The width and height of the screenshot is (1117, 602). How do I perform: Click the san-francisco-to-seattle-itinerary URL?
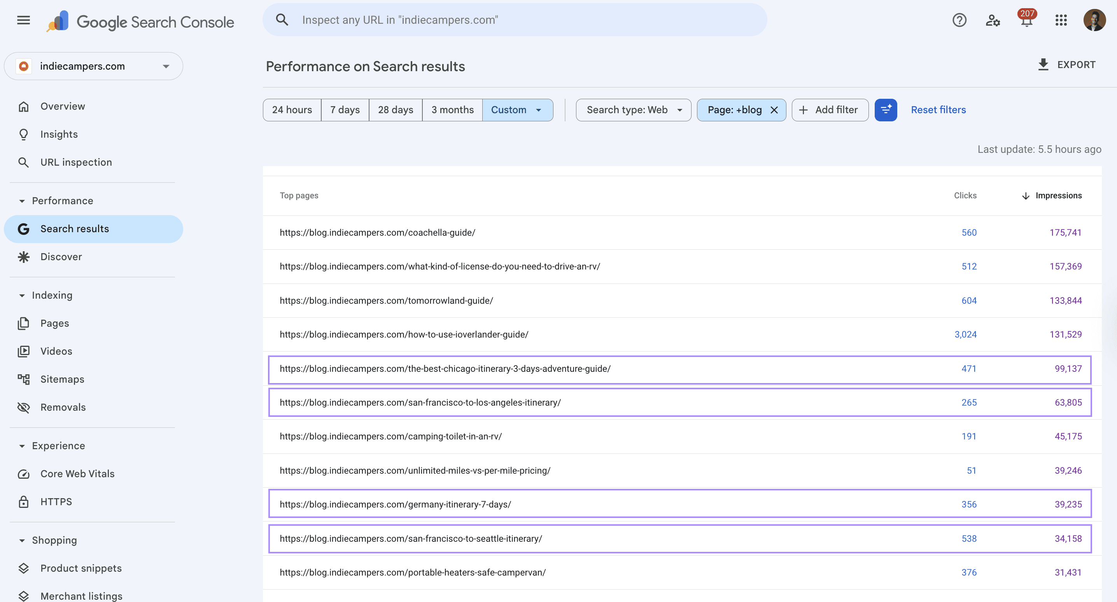click(411, 539)
